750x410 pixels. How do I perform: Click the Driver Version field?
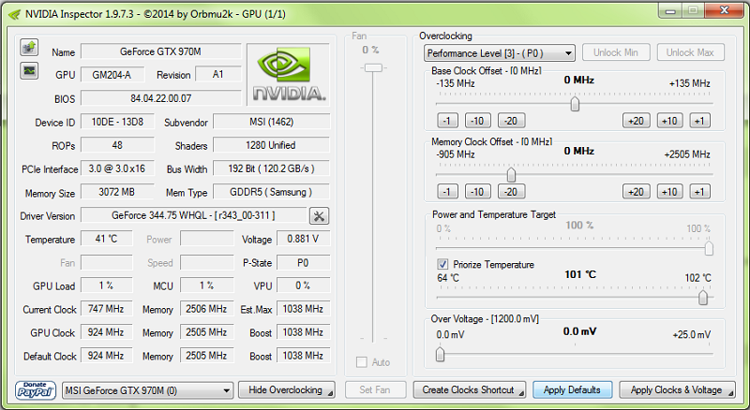point(193,215)
